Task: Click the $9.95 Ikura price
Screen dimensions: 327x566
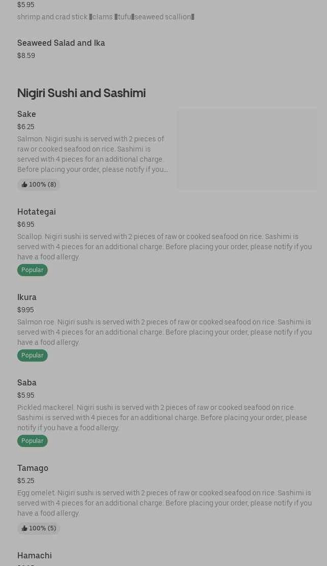Action: (x=25, y=310)
